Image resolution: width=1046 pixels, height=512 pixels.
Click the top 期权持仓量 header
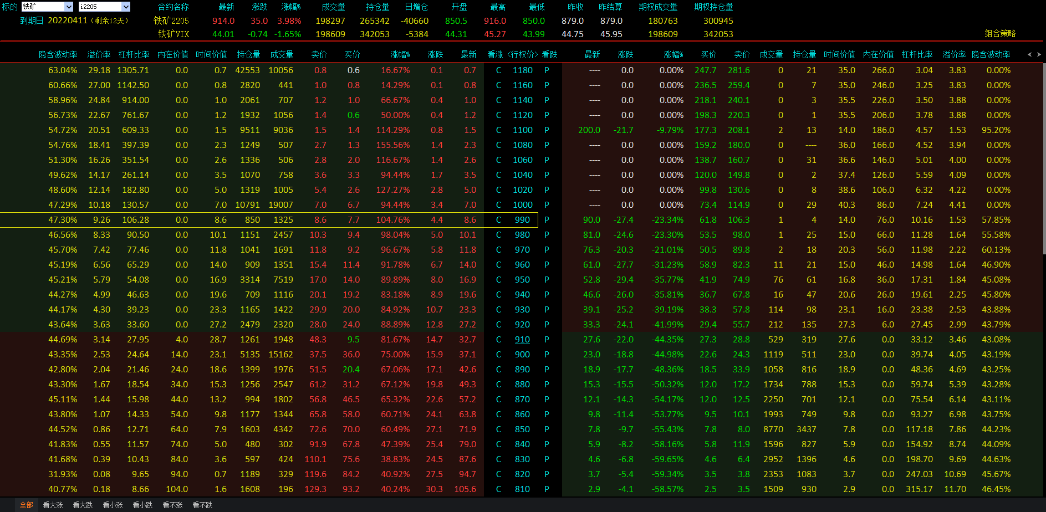point(713,7)
